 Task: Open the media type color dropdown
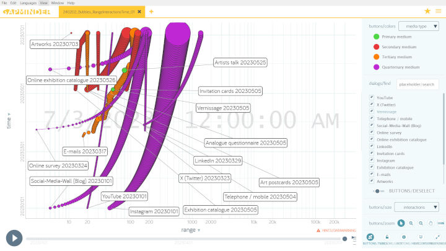pos(418,26)
